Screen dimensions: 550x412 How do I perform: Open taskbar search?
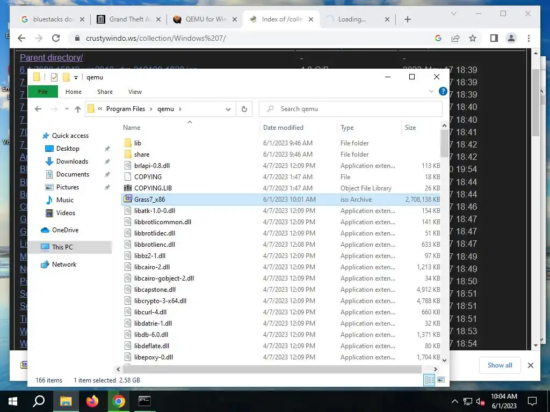[39, 401]
